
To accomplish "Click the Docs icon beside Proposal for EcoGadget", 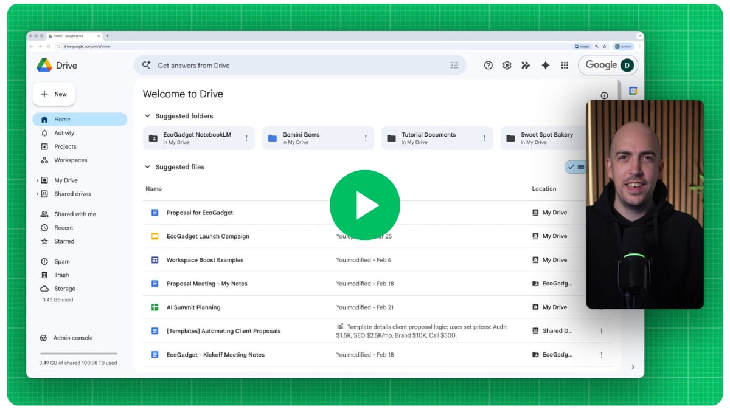I will 155,213.
